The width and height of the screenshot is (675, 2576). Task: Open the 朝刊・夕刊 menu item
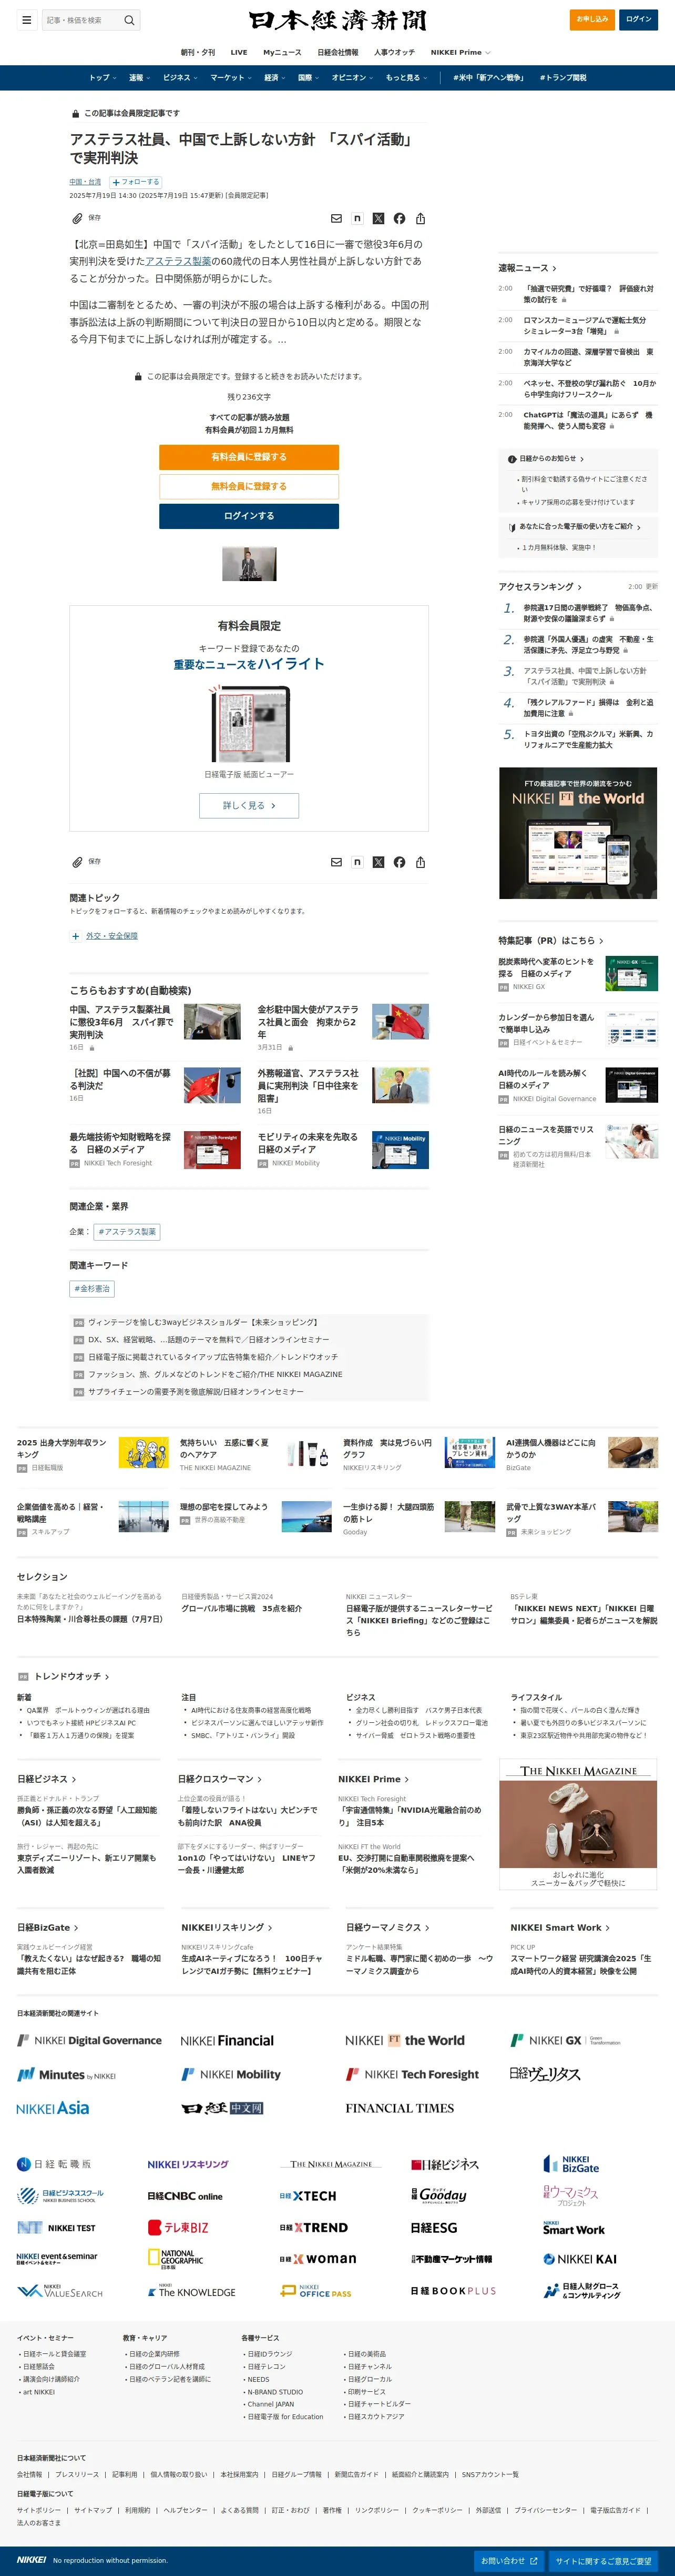tap(198, 52)
